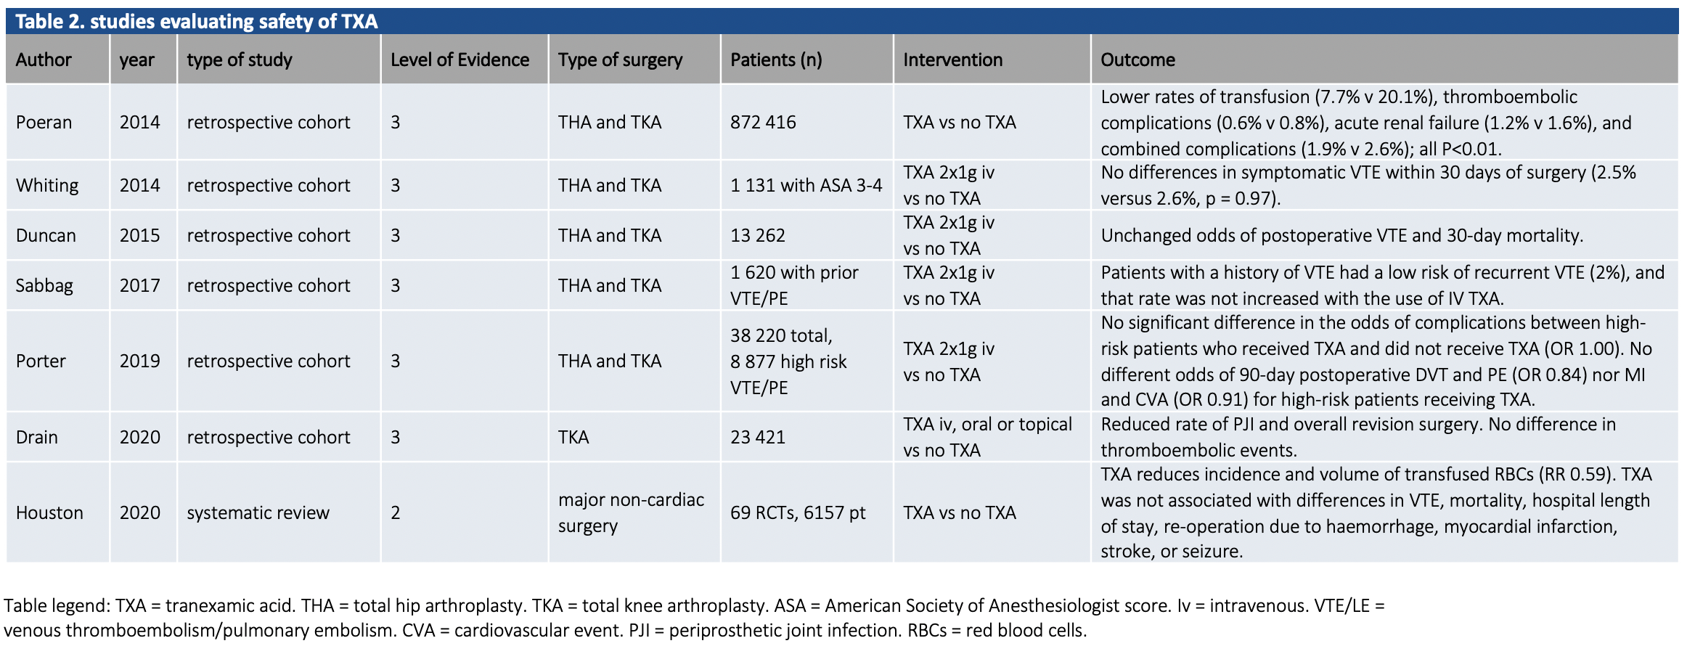Click 'major non-cardiac surgery' cell
1687x646 pixels.
tap(631, 512)
